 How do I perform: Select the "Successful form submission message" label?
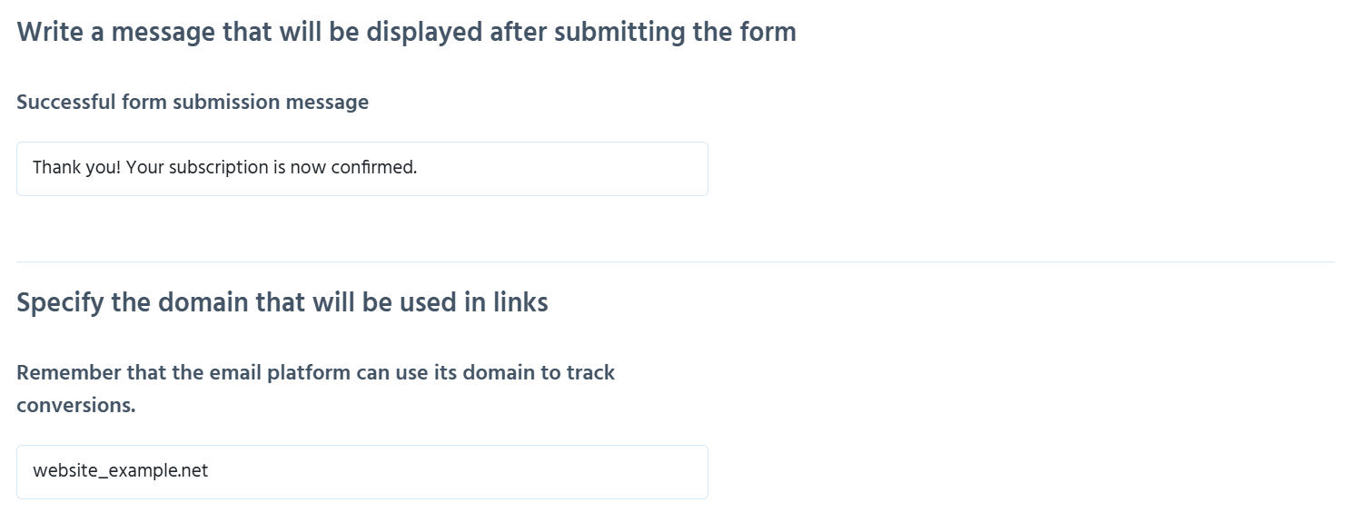193,103
